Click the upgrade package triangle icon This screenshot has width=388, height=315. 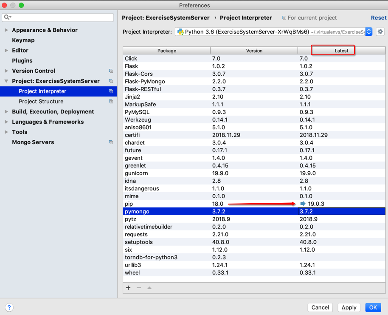click(x=149, y=288)
